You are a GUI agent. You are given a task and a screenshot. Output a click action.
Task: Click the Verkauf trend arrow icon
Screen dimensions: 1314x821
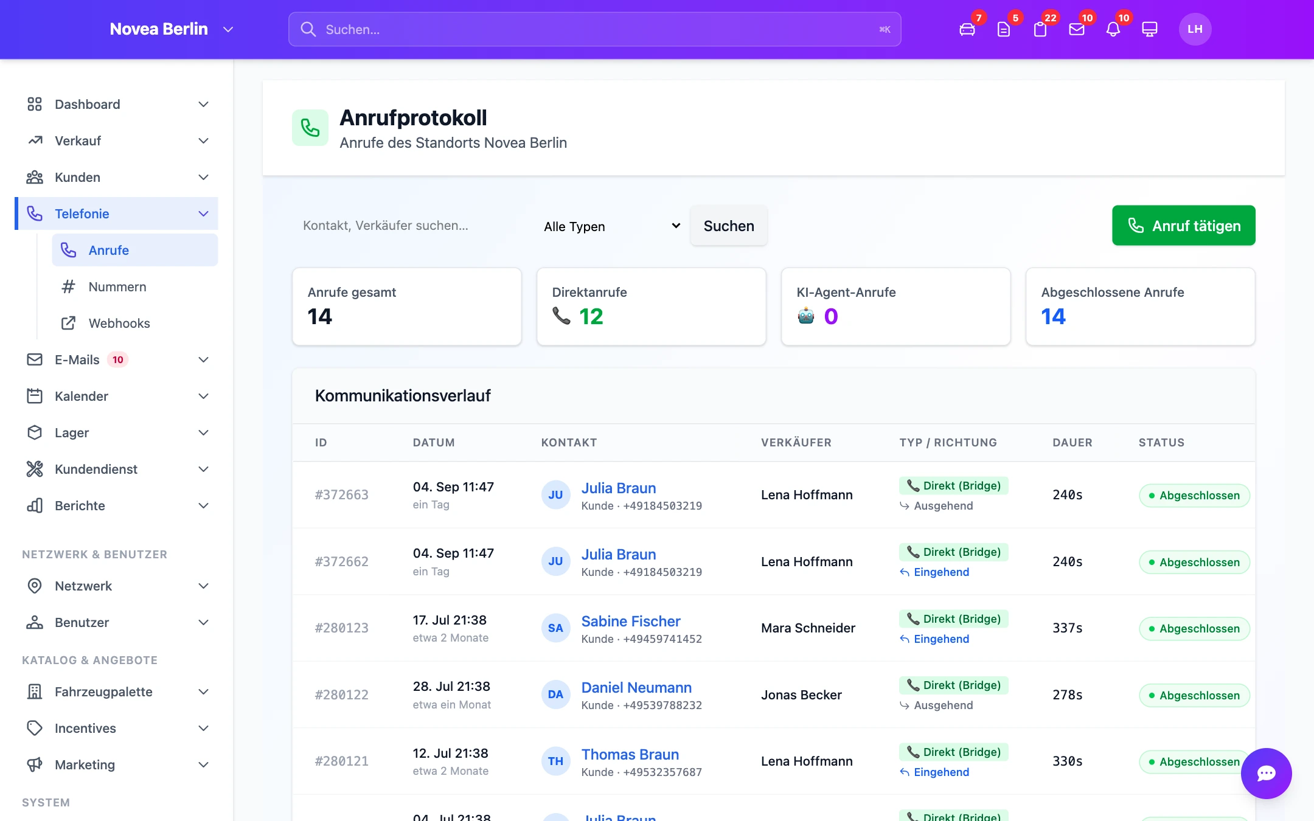point(35,140)
